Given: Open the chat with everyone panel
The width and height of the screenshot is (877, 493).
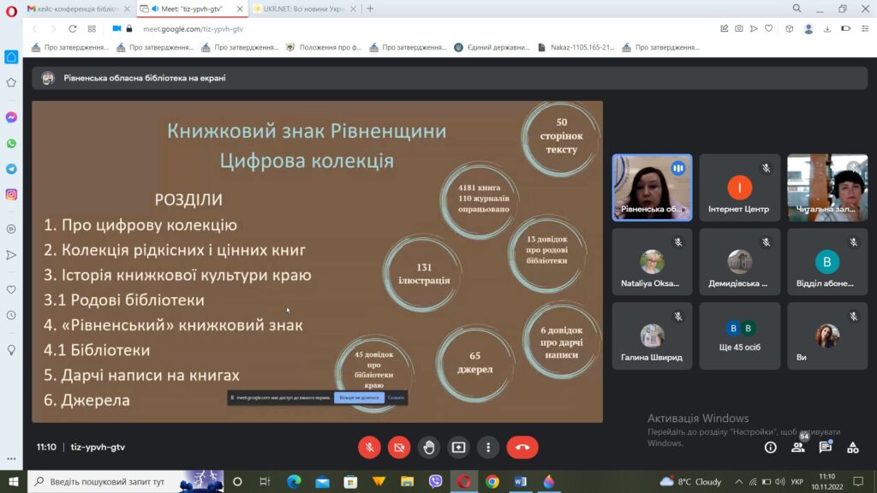Looking at the screenshot, I should pos(825,447).
